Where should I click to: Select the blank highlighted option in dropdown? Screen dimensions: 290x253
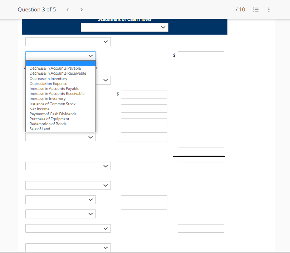coord(61,63)
